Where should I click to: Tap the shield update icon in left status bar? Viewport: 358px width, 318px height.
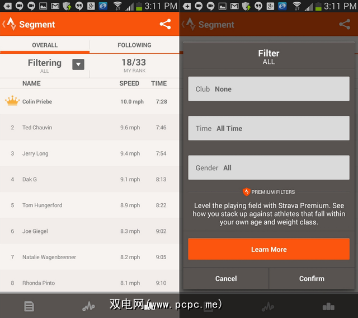pyautogui.click(x=67, y=6)
